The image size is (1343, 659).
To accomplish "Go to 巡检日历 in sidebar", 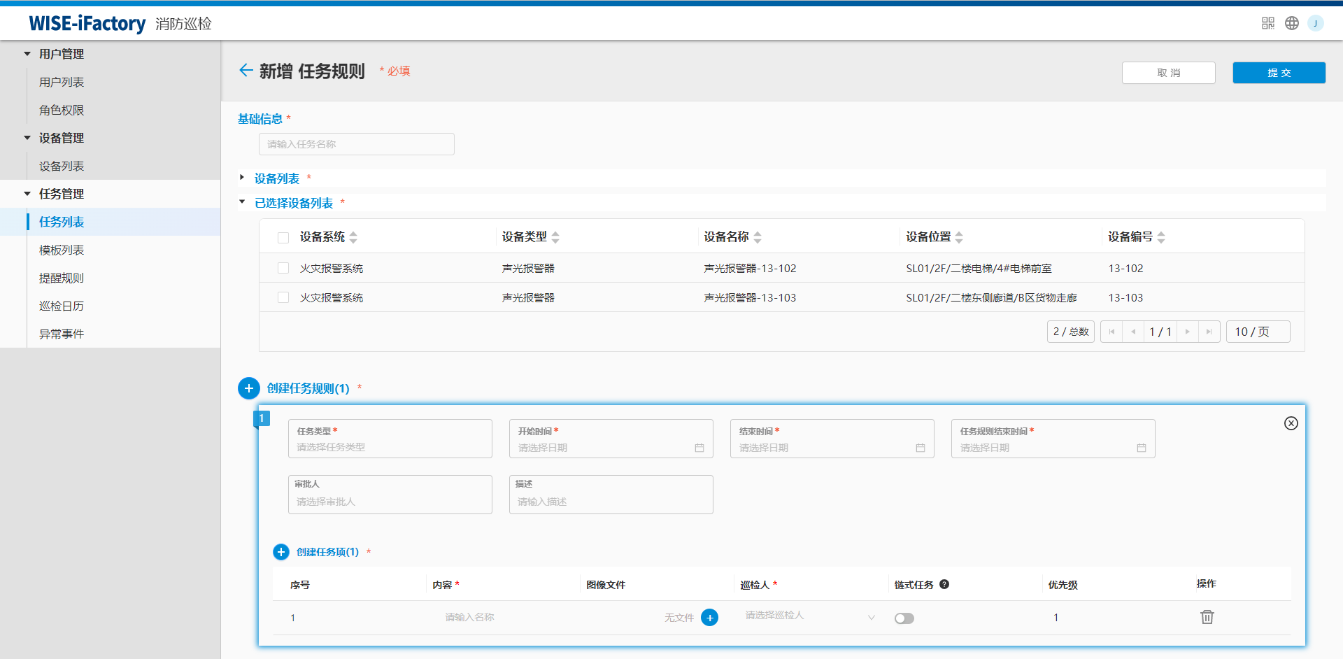I will coord(62,306).
